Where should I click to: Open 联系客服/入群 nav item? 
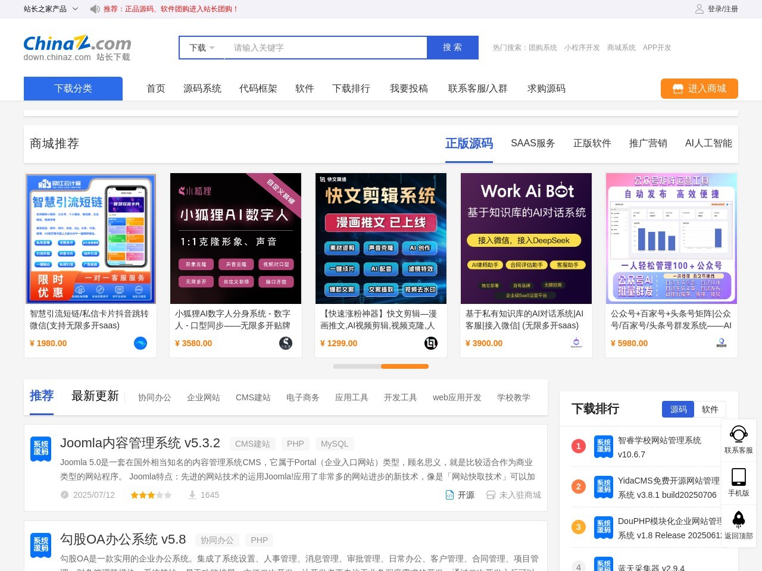click(478, 89)
